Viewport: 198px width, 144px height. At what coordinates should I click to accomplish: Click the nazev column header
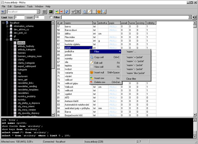click(78, 23)
